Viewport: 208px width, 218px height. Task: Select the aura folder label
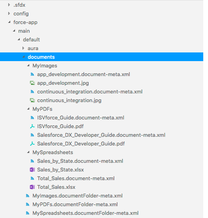(33, 48)
